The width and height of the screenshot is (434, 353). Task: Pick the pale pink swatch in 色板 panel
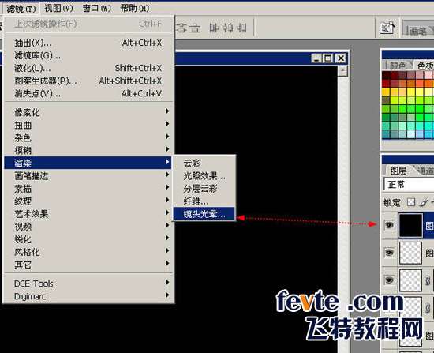(428, 75)
